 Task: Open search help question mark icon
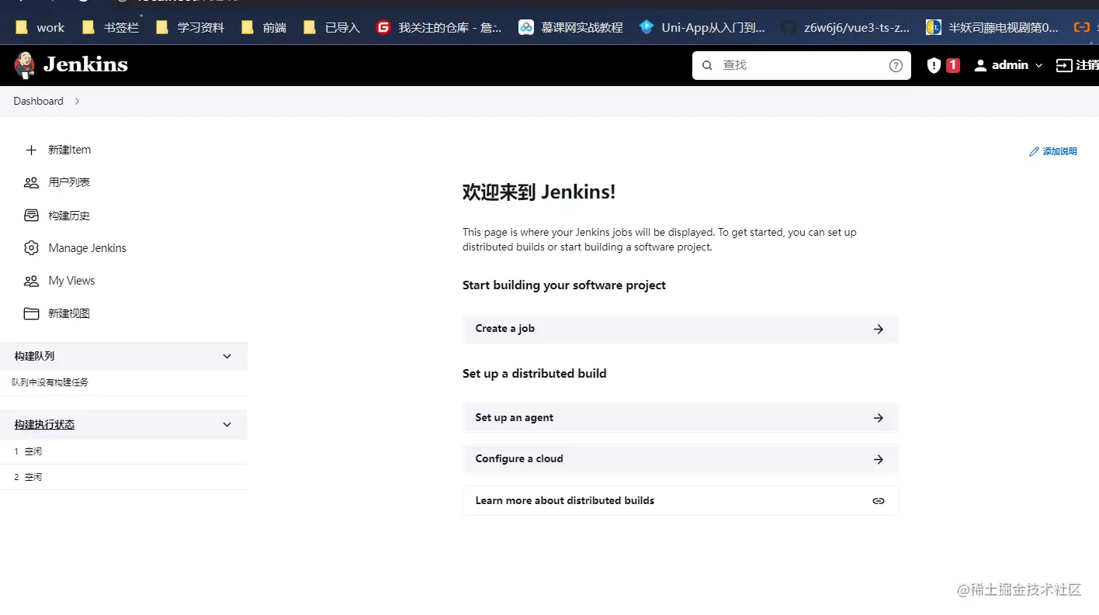click(896, 65)
